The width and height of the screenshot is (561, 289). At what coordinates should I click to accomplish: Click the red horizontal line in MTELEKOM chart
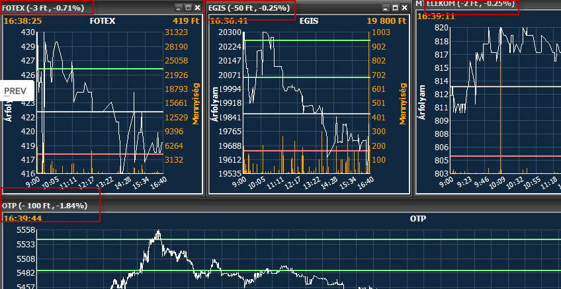click(506, 156)
